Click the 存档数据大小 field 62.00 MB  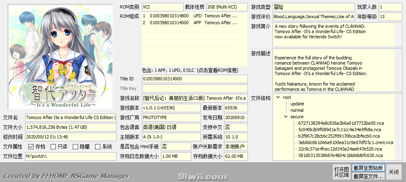(236, 157)
